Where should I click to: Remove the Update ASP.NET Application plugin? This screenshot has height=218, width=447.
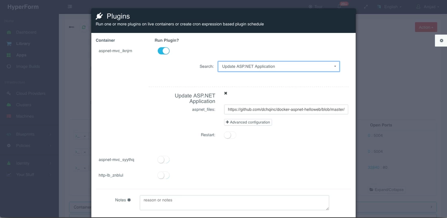(226, 93)
